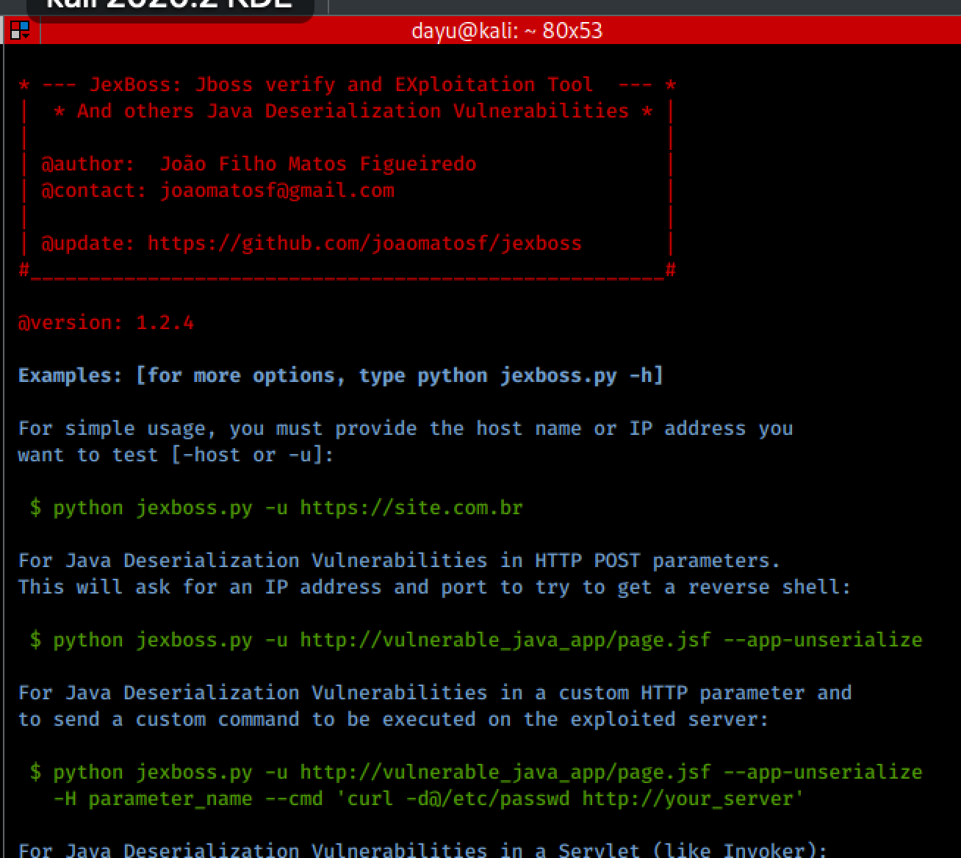This screenshot has width=961, height=858.
Task: Click the '$ python jexboss.py' command above the '-H parameter_name' line
Action: tap(476, 772)
